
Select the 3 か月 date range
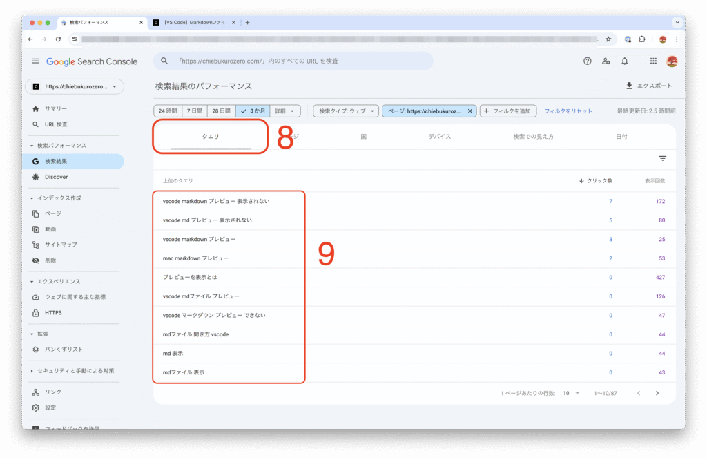(x=253, y=111)
